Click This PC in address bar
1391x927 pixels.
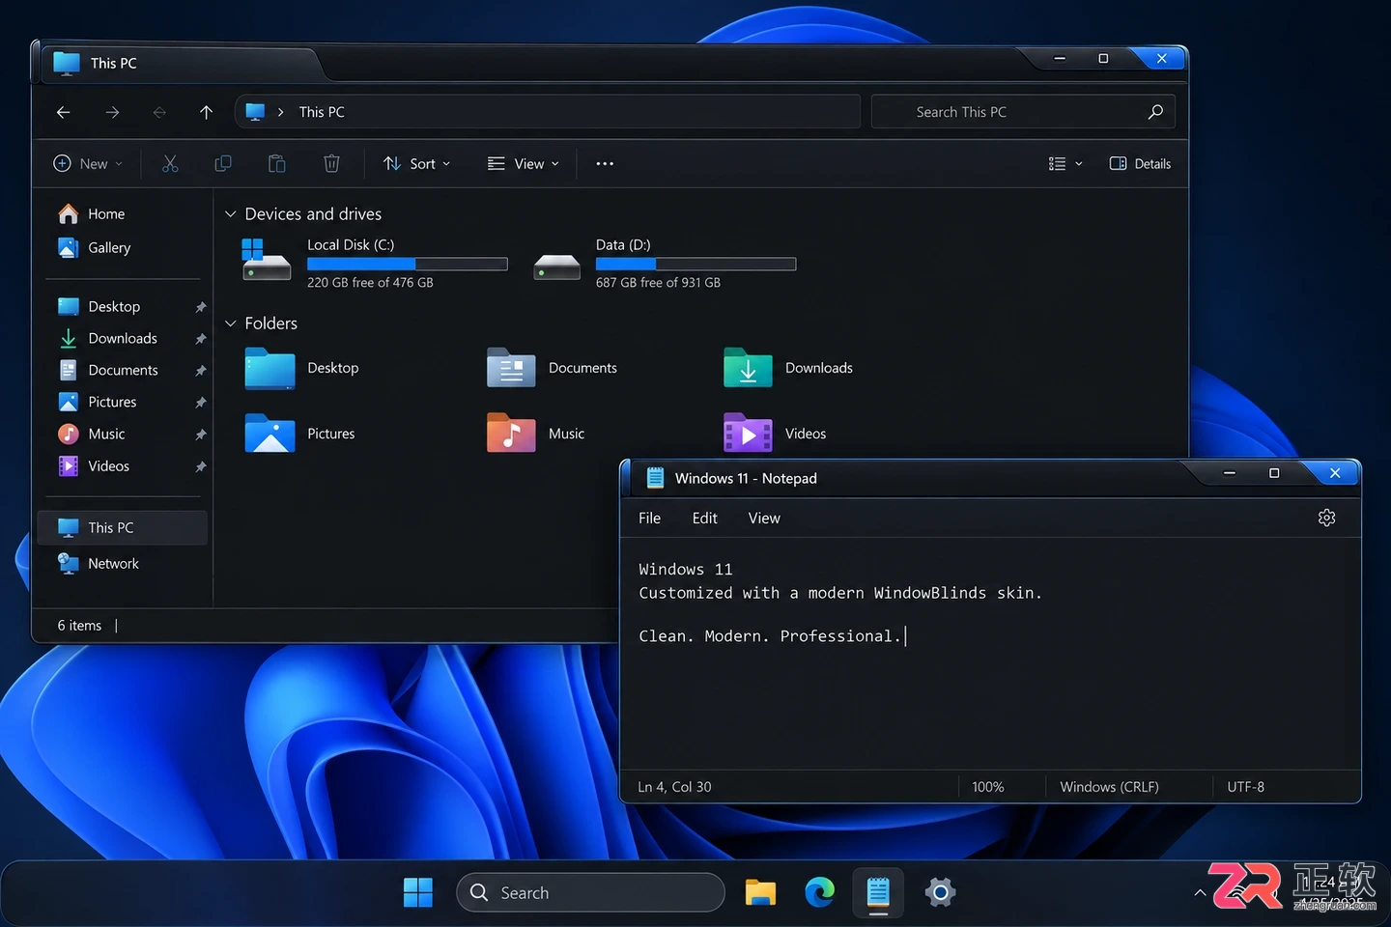[322, 112]
